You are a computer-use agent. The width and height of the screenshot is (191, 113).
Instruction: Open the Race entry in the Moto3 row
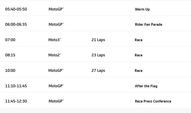point(139,40)
